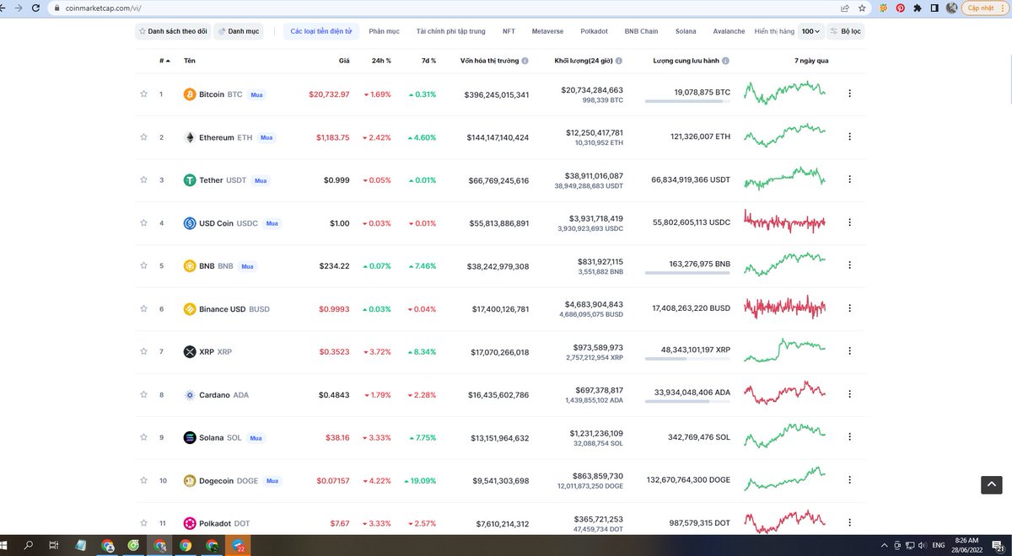The width and height of the screenshot is (1012, 556).
Task: Click the Bitcoin coin logo
Action: point(190,94)
